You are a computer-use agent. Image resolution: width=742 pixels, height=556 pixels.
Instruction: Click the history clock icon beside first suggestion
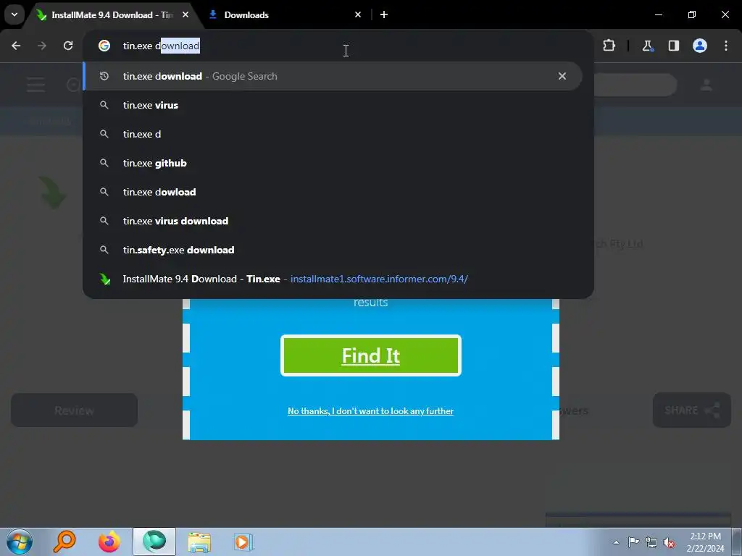coord(104,76)
